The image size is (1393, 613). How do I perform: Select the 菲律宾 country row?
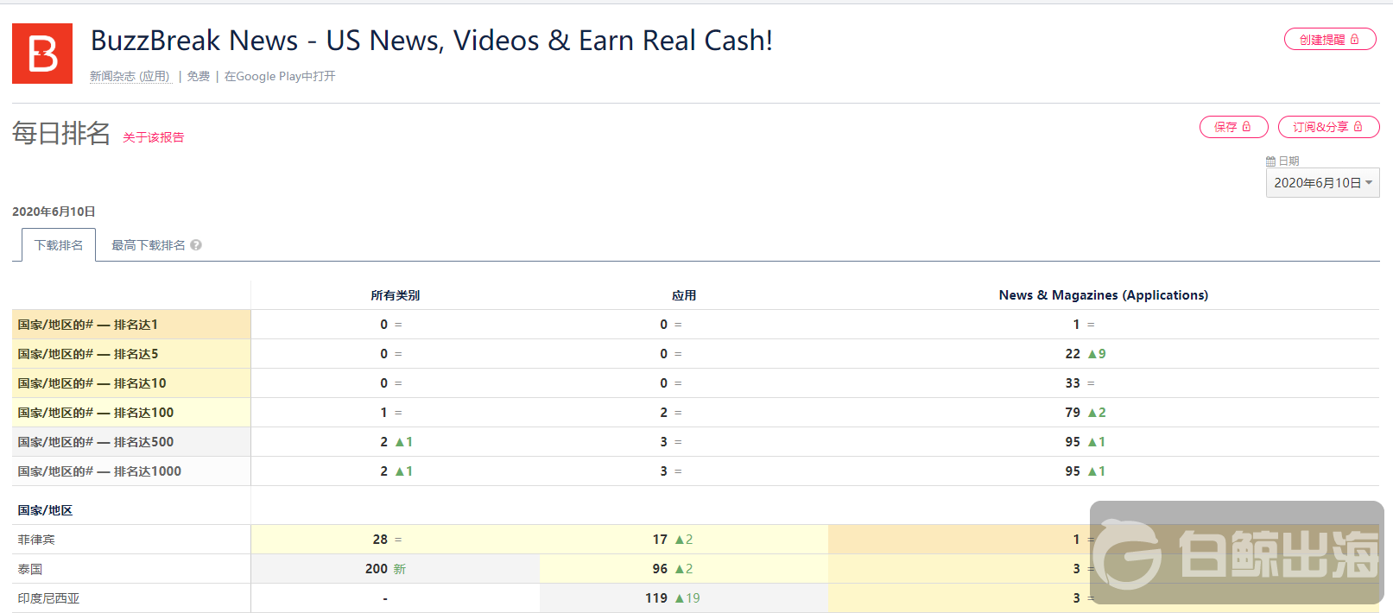click(x=36, y=540)
